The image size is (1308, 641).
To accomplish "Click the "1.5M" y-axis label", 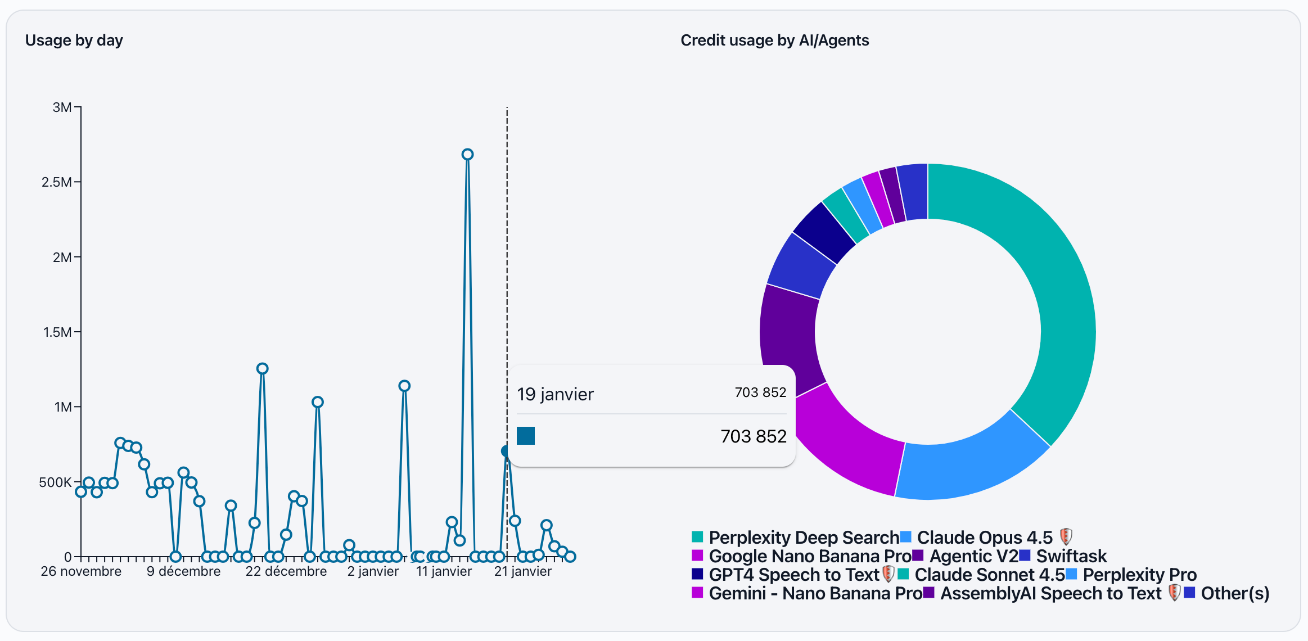I will pos(57,332).
